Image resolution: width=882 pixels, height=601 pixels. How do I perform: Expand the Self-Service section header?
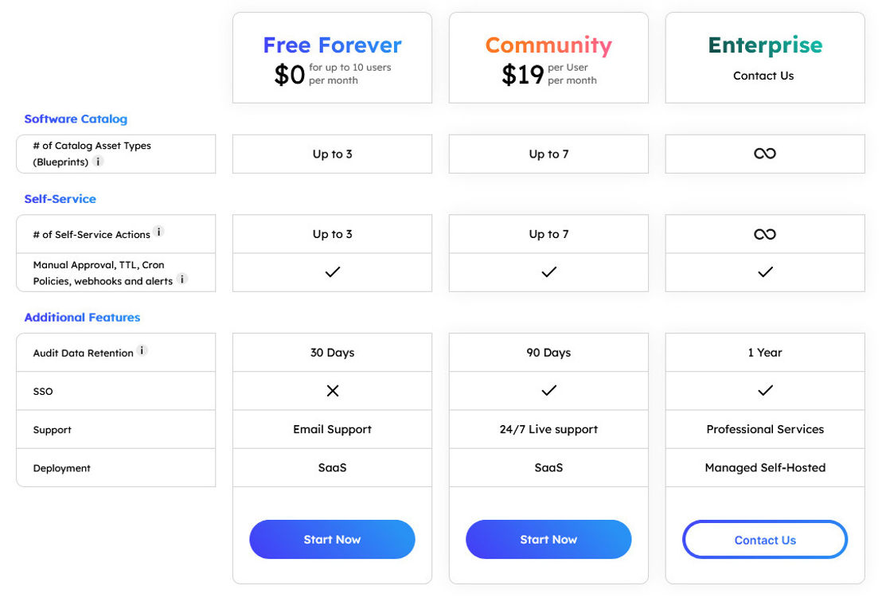pyautogui.click(x=60, y=198)
